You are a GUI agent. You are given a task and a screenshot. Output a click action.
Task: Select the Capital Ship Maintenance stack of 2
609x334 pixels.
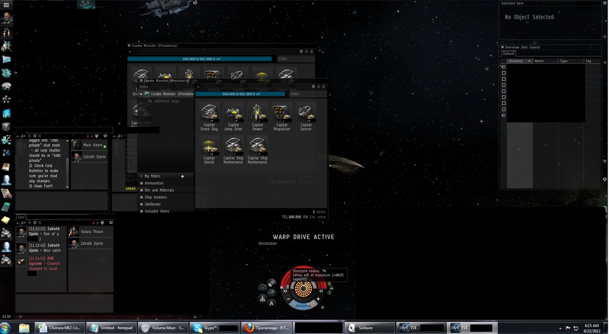[233, 150]
